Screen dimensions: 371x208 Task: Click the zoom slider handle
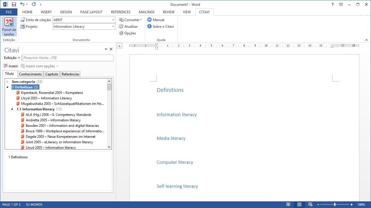(335, 205)
